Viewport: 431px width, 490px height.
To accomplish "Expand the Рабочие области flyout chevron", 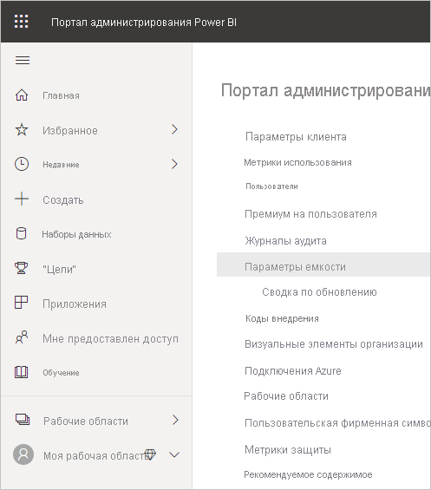I will 175,420.
